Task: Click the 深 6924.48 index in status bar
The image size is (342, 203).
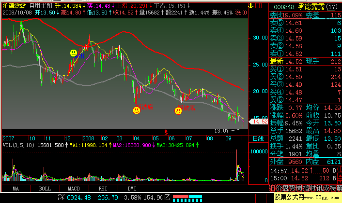Action: point(75,197)
